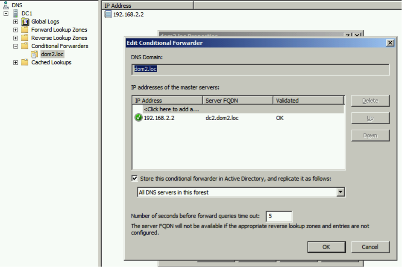Image resolution: width=402 pixels, height=267 pixels.
Task: Click the Conditional Forwarders folder icon
Action: coord(25,46)
